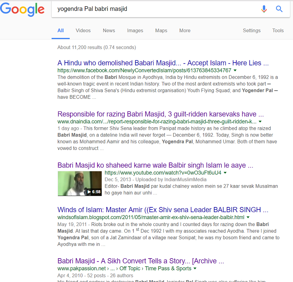Viewport: 293px width, 282px height.
Task: Open search Tools
Action: [278, 30]
